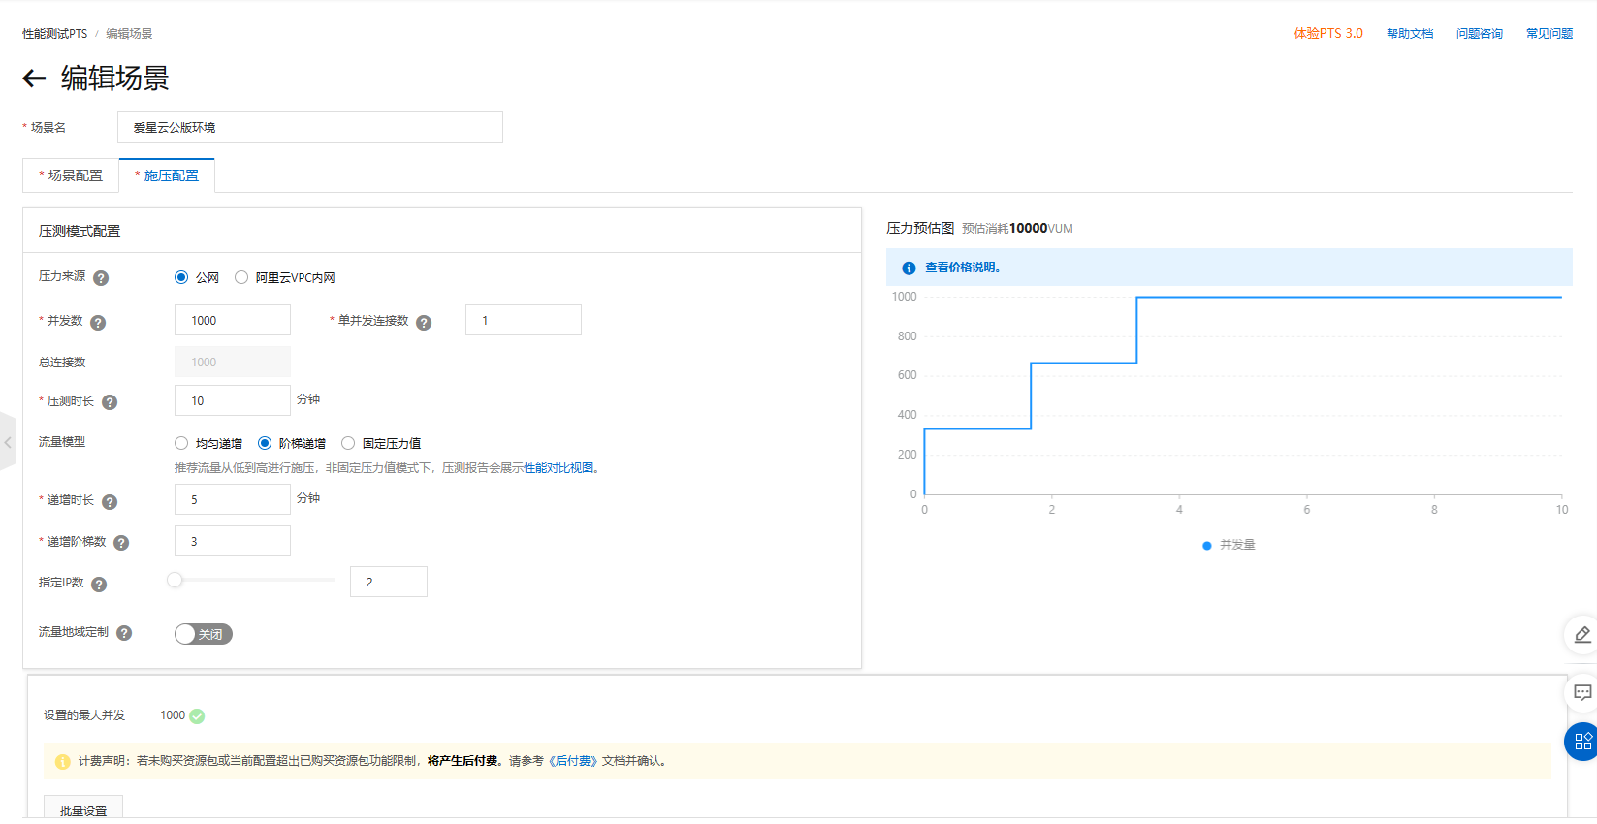Open 性能对比视图 link
This screenshot has width=1597, height=824.
point(559,468)
